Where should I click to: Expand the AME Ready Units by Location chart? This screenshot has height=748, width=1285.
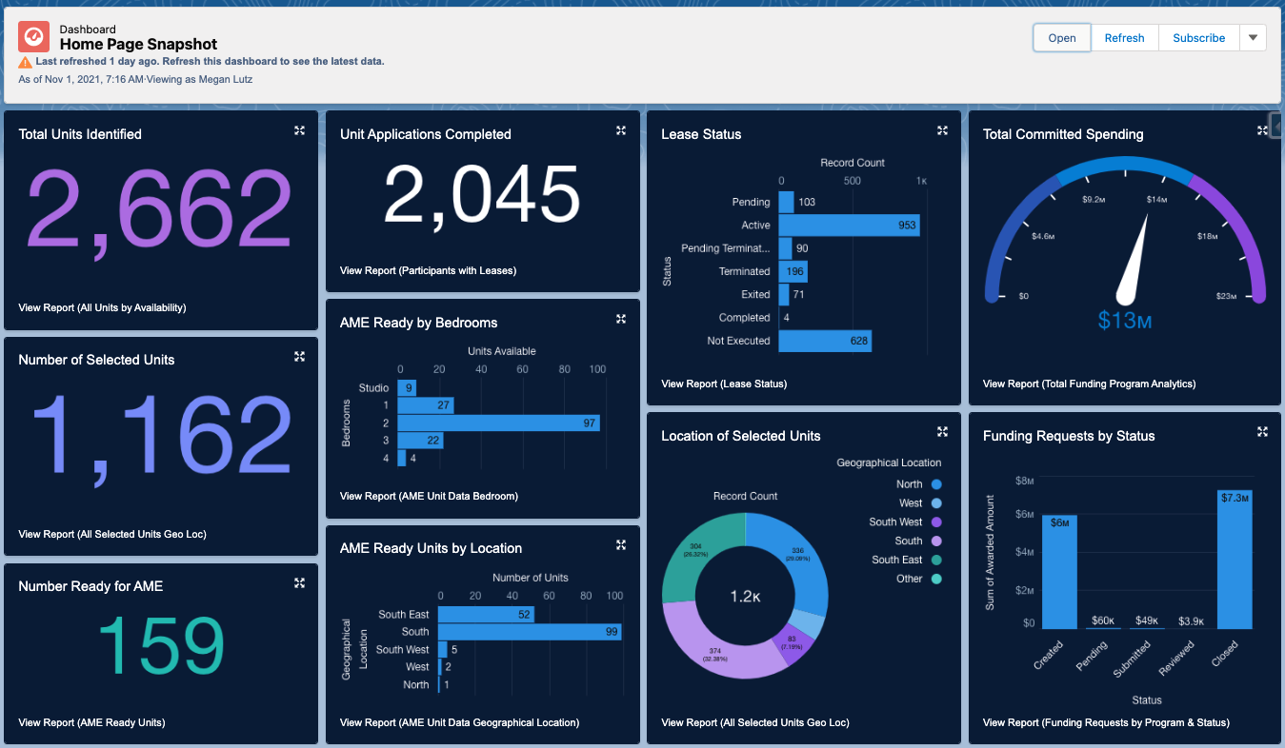coord(621,544)
